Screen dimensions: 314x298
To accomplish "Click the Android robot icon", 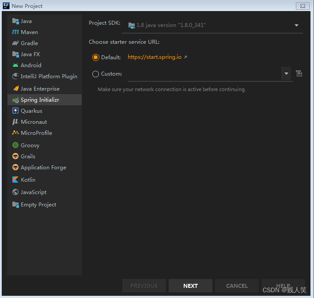I will coord(15,65).
